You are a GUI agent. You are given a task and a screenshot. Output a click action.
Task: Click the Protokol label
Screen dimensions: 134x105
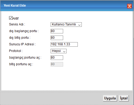16,51
